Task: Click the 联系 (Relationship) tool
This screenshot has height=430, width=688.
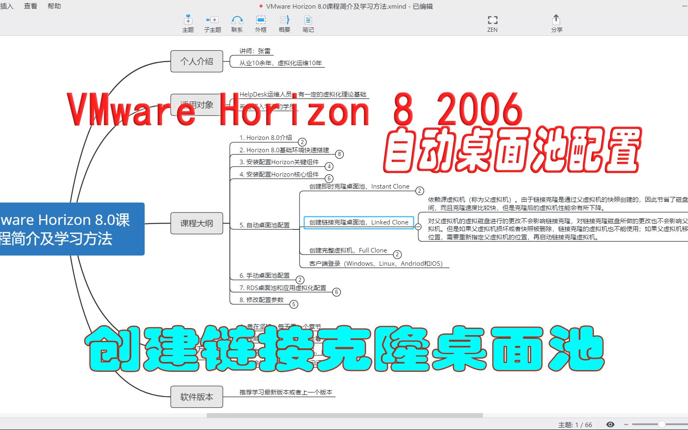Action: (x=237, y=24)
